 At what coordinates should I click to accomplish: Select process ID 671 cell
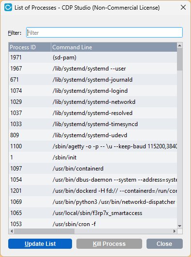[30, 80]
